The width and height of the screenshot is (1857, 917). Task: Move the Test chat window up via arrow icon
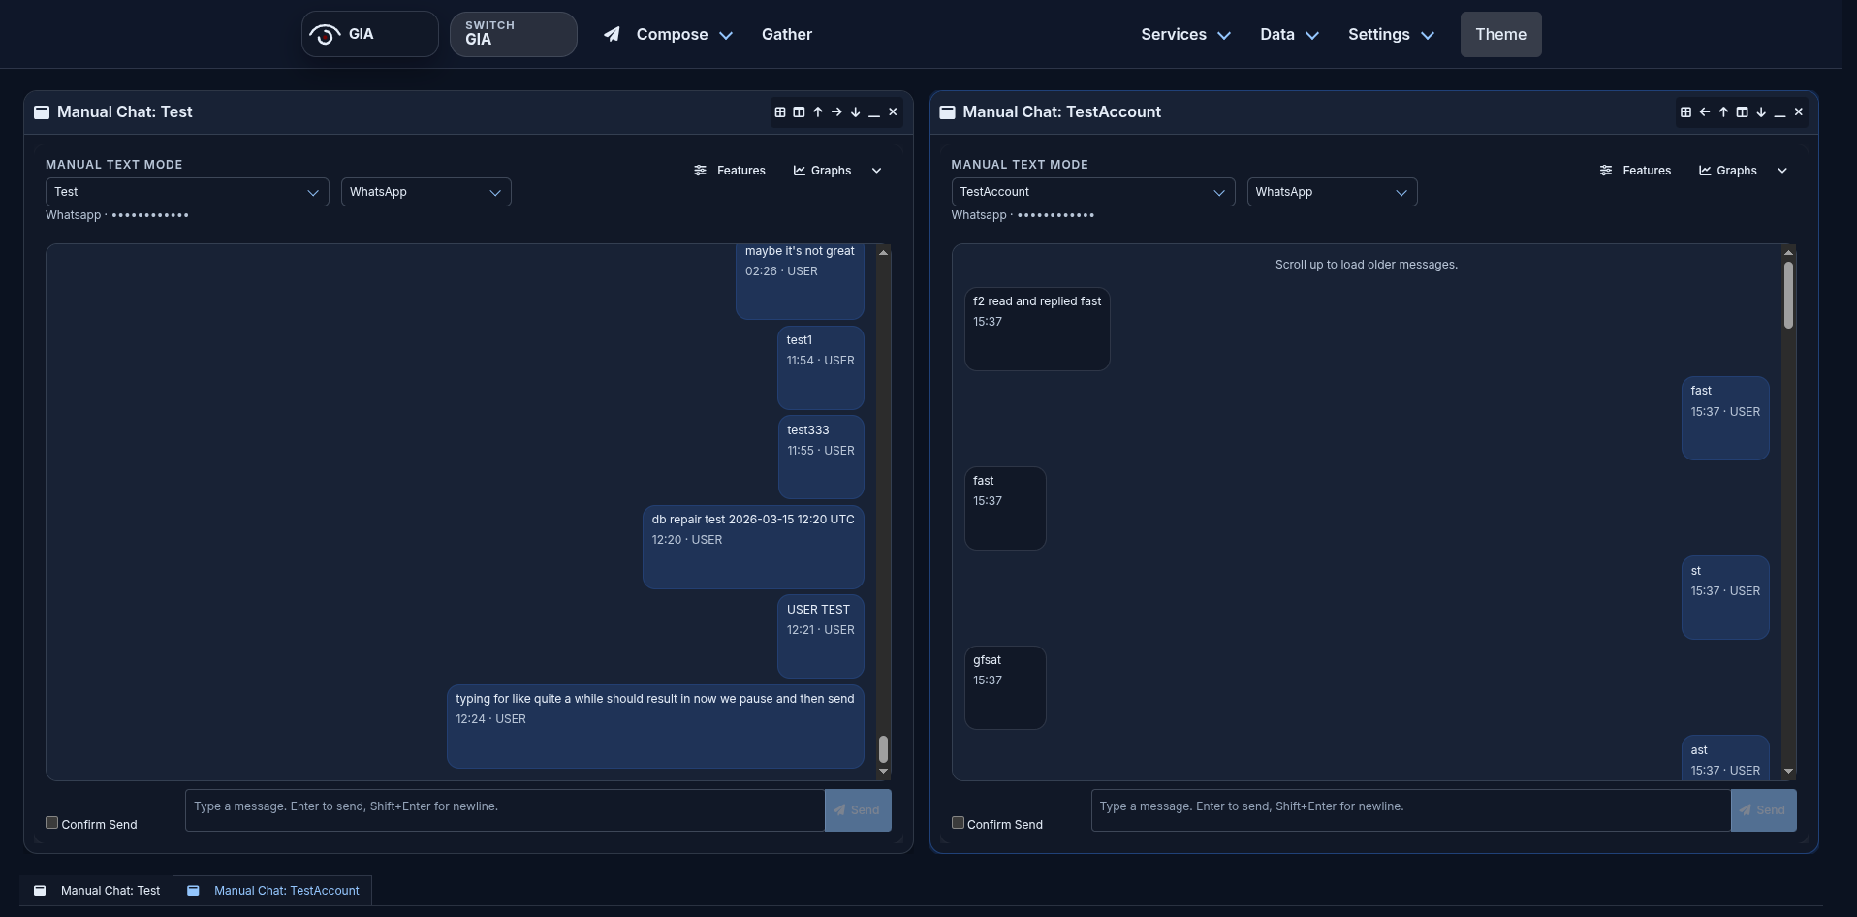pyautogui.click(x=817, y=111)
